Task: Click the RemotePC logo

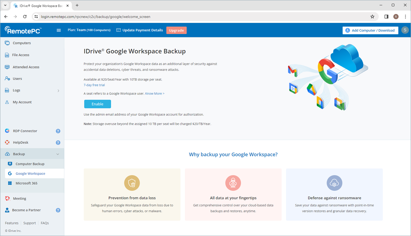Action: coord(23,30)
